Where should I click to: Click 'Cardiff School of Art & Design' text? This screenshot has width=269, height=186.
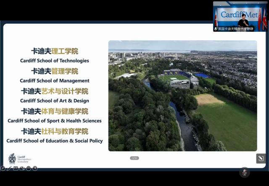click(x=55, y=101)
